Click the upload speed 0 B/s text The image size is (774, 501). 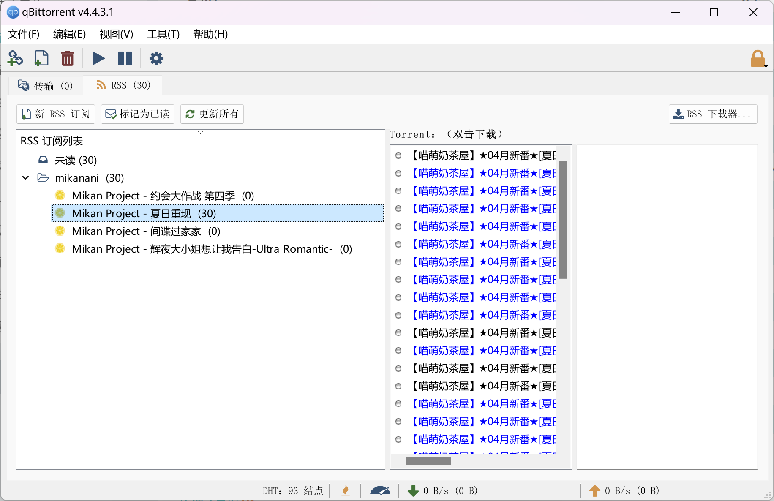coord(632,491)
